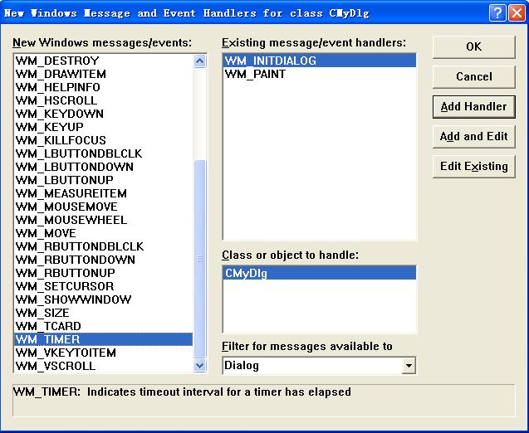
Task: Close the message handlers dialog
Action: tap(517, 13)
